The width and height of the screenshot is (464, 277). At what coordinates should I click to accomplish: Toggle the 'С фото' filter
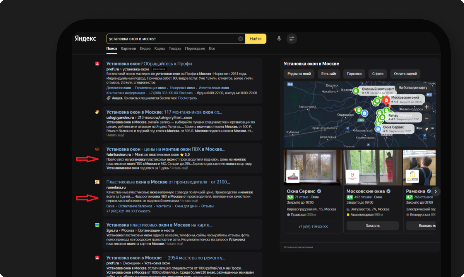click(378, 74)
